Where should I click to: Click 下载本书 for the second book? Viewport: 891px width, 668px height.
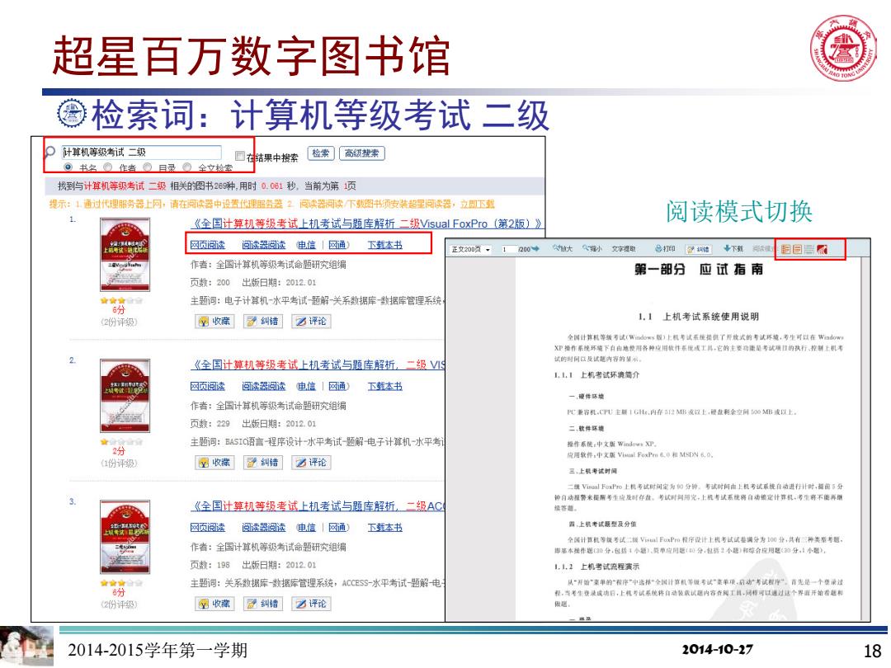384,386
